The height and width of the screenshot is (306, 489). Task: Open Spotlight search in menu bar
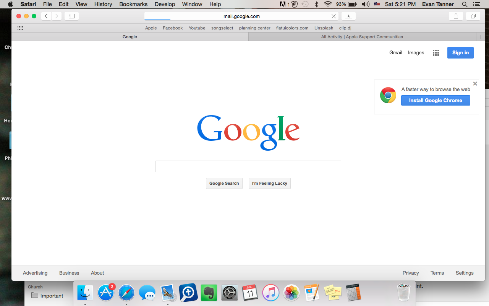pyautogui.click(x=465, y=4)
